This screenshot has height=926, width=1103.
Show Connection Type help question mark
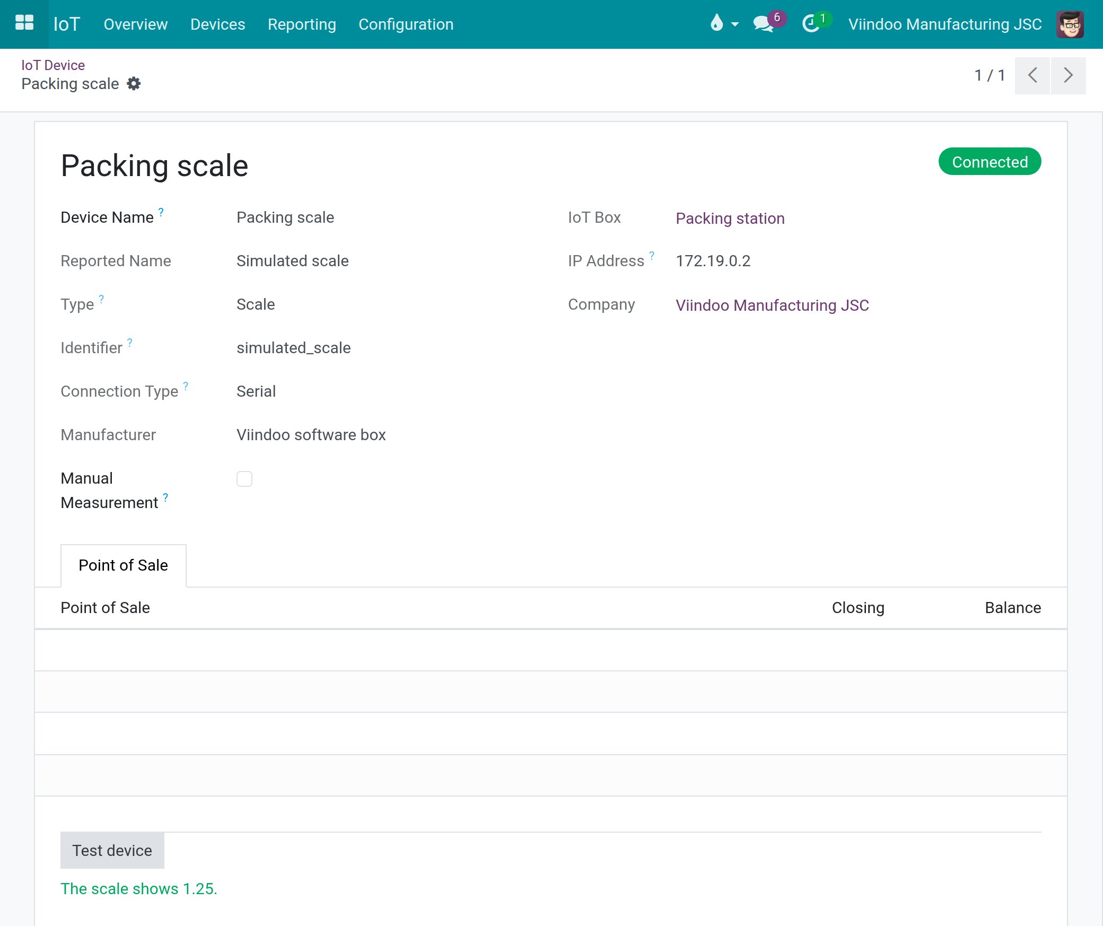(x=186, y=386)
